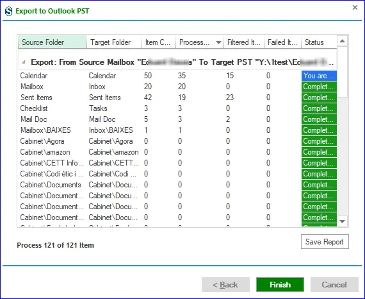This screenshot has width=365, height=299.
Task: Sort by Target Folder column header
Action: 114,42
